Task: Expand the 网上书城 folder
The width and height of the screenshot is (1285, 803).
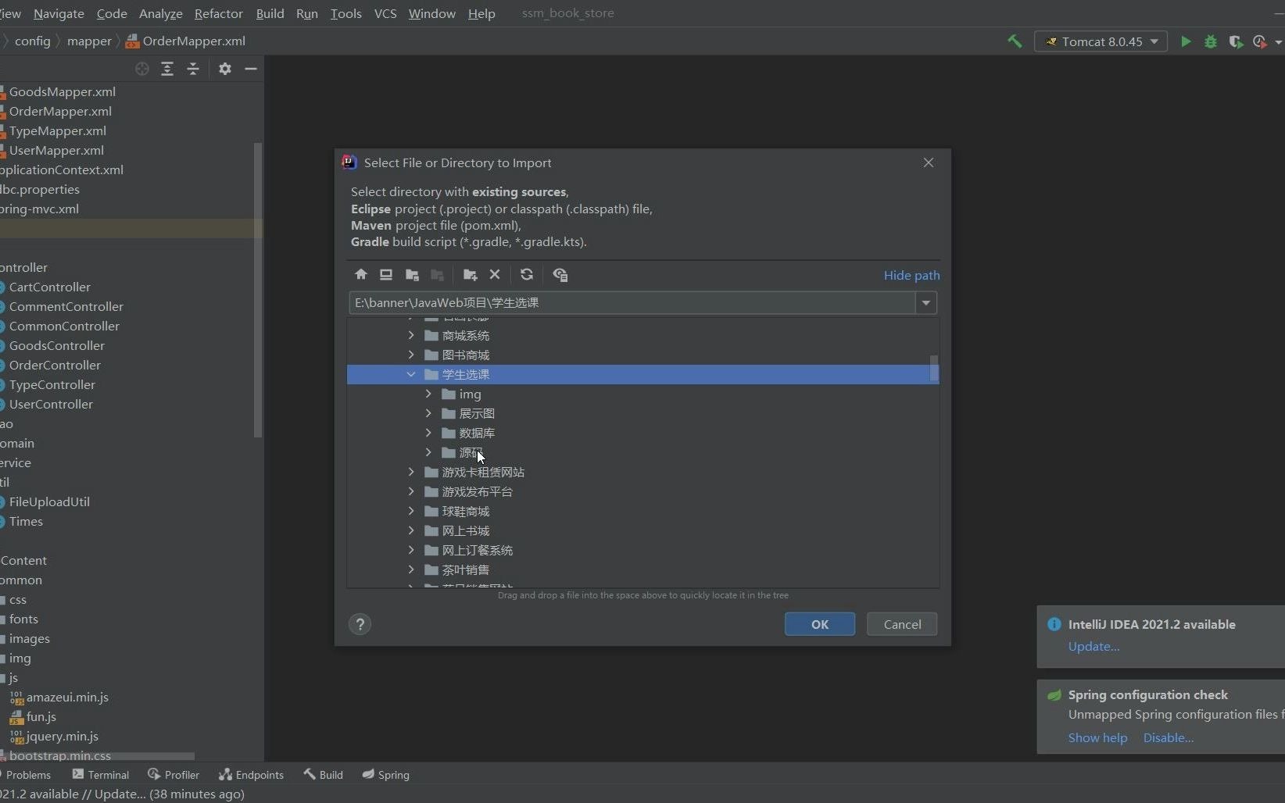Action: [x=411, y=530]
